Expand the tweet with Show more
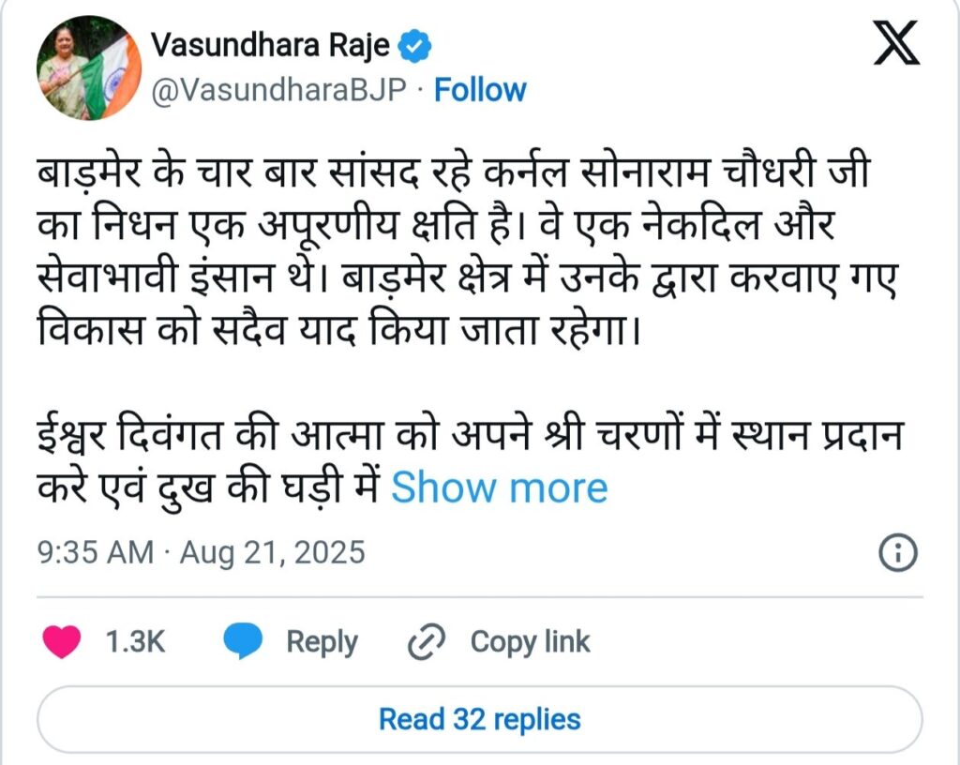This screenshot has height=765, width=960. point(499,488)
